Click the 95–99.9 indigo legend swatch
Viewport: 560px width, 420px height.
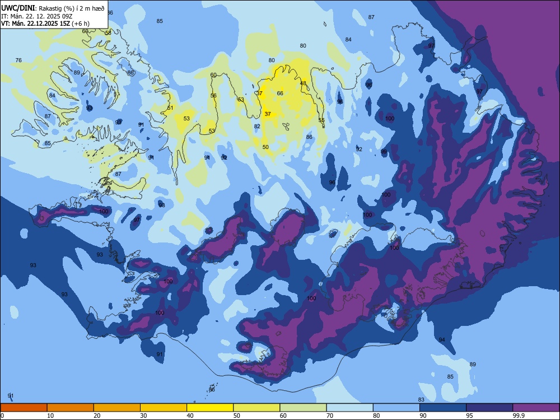(x=489, y=408)
